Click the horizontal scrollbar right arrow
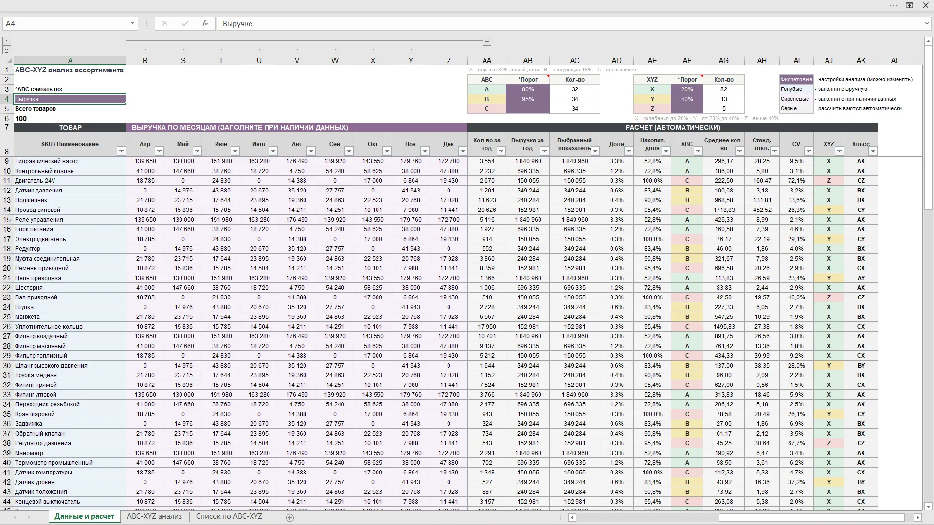The height and width of the screenshot is (525, 934). pyautogui.click(x=917, y=518)
